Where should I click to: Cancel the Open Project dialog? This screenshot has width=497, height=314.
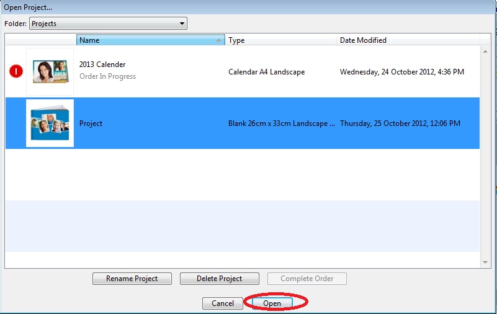point(223,303)
